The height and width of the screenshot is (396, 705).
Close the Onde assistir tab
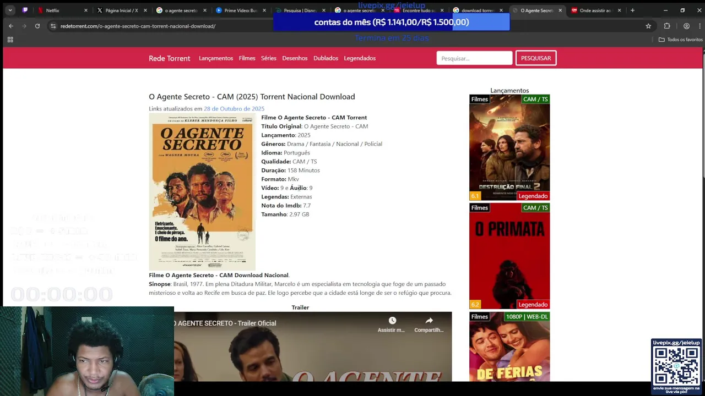619,10
